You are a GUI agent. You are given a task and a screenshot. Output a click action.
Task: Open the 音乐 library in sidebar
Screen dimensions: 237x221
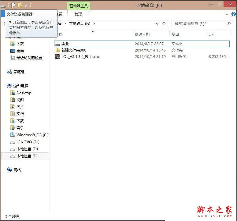click(20, 128)
